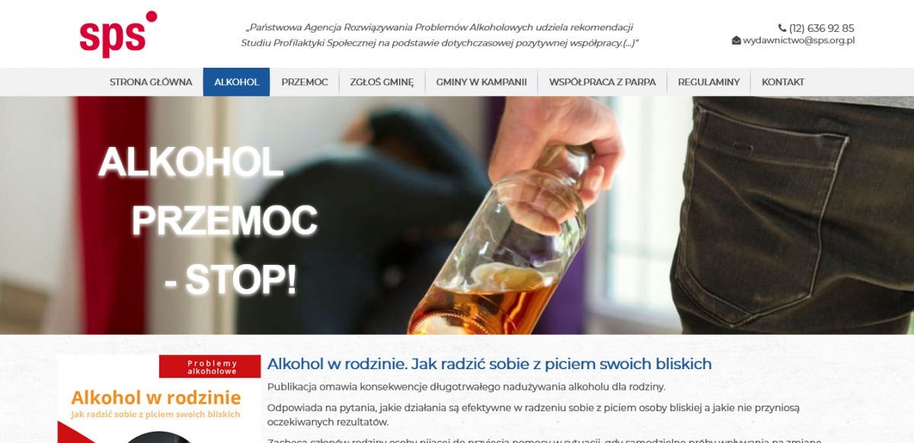
Task: Click the 'Publikacja omawia konsekwencje' paragraph
Action: point(466,387)
